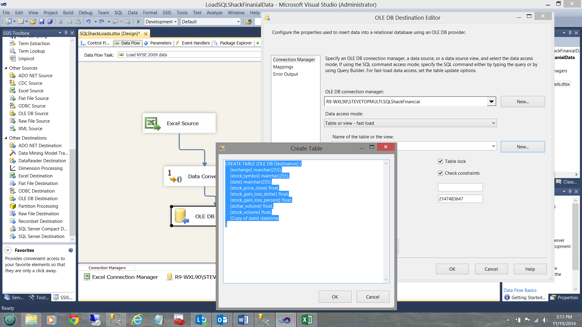The image size is (582, 327).
Task: Open Google Chrome from the taskbar
Action: [73, 320]
